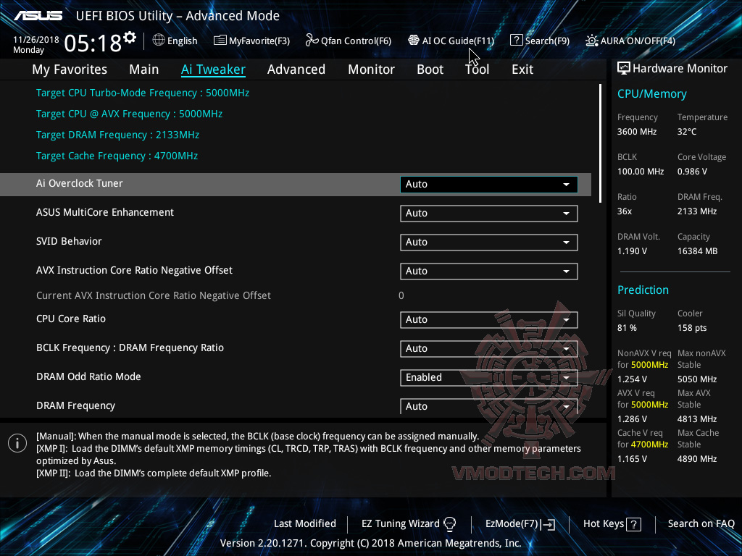The height and width of the screenshot is (556, 742).
Task: Open MyFavorite(F3)
Action: pos(251,41)
